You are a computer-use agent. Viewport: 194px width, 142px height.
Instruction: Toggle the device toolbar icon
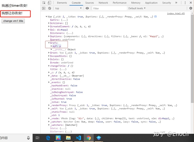[49, 3]
